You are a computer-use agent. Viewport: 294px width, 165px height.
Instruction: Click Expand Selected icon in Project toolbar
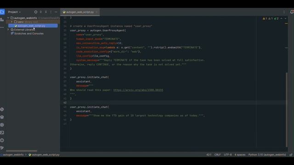41,12
